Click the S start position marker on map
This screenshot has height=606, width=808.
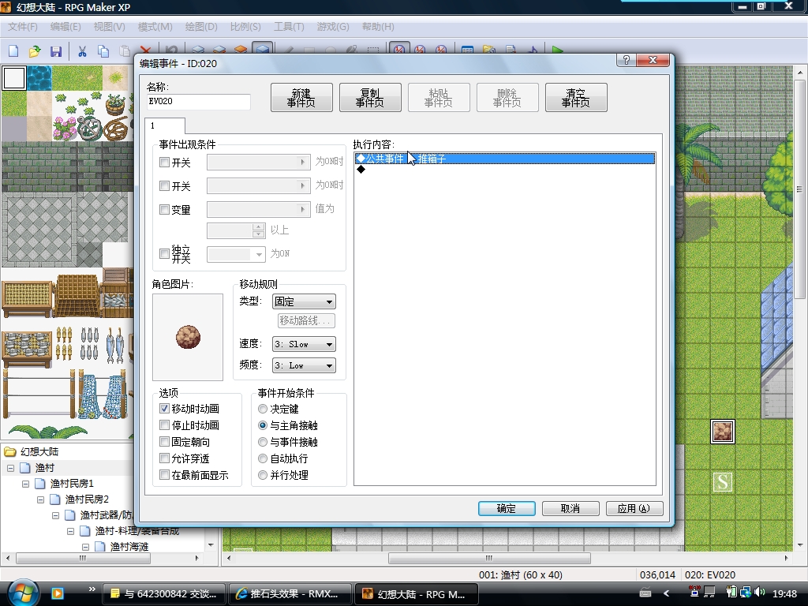pos(723,482)
